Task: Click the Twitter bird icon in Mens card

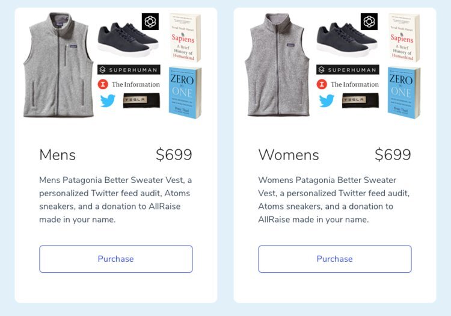Action: (x=108, y=101)
